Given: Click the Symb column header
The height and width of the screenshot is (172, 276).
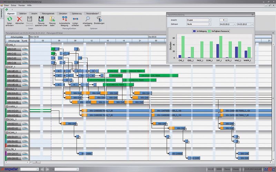Looking at the screenshot, I should (x=24, y=41).
